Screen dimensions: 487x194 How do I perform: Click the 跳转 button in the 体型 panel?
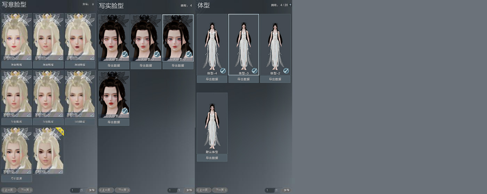[x=286, y=190]
